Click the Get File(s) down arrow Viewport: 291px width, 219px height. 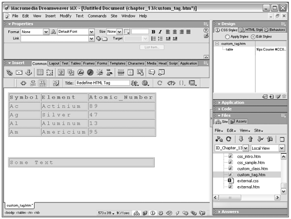[x=241, y=139]
